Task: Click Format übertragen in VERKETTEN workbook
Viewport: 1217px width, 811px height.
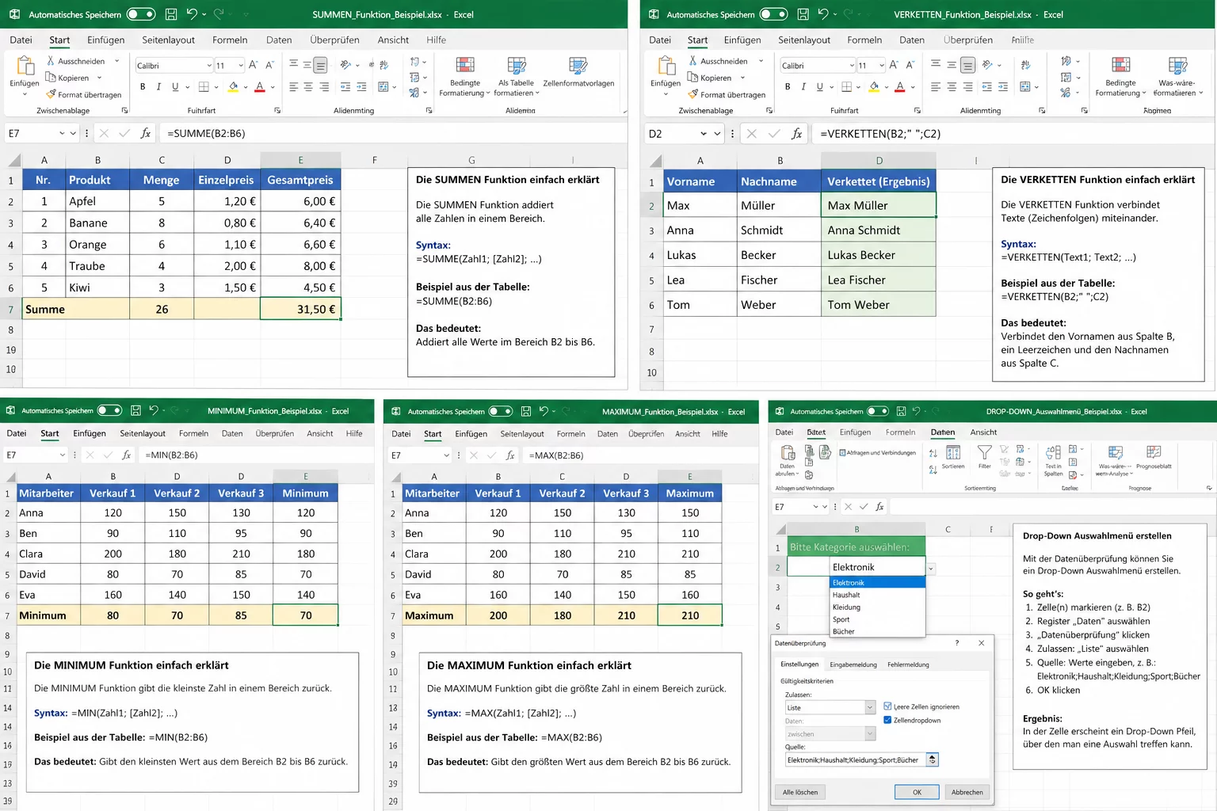Action: point(727,95)
